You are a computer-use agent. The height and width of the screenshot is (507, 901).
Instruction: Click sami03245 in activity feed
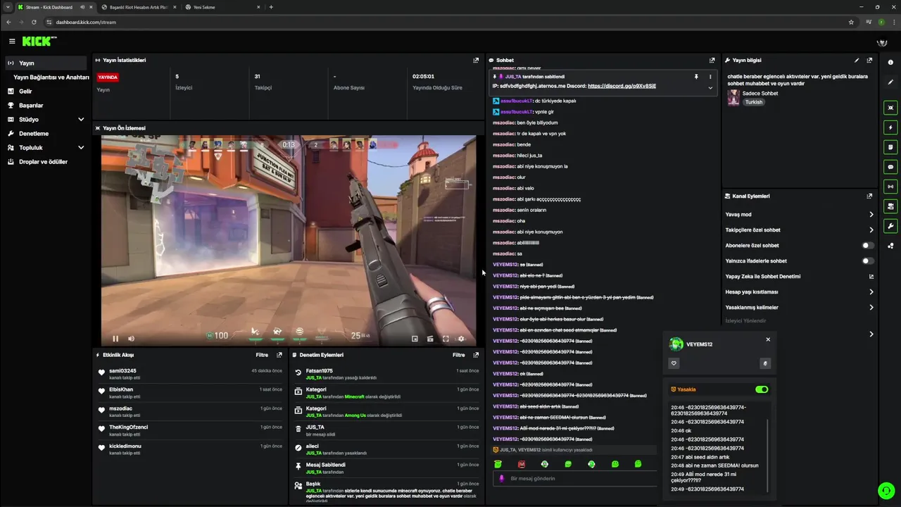pos(122,370)
